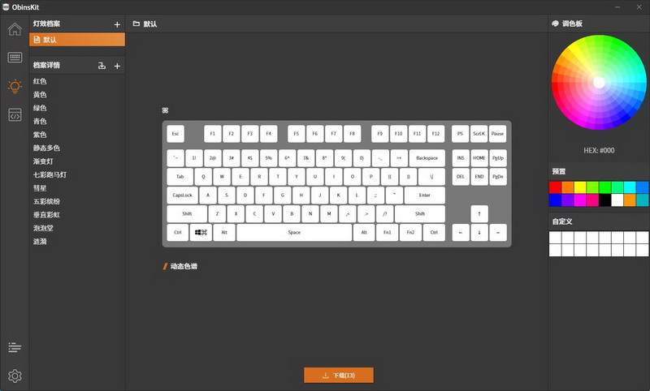Add new profile detail with plus icon
Screen dimensions: 650x391
pos(117,66)
